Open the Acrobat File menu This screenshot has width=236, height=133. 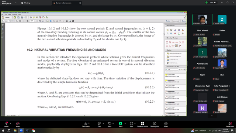click(x=3, y=14)
